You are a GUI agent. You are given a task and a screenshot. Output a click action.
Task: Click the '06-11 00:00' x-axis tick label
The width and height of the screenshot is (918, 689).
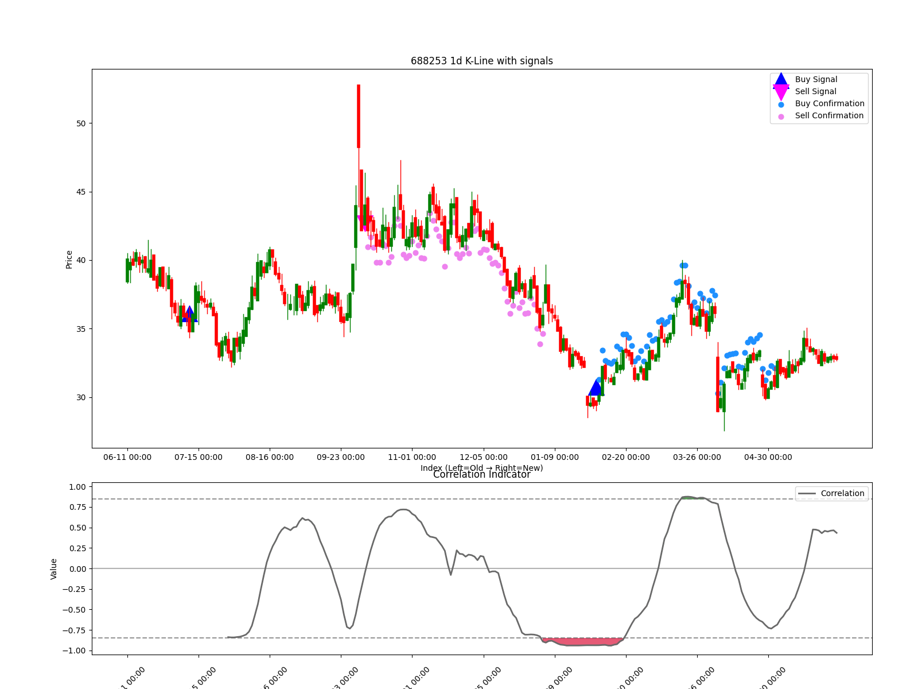127,458
